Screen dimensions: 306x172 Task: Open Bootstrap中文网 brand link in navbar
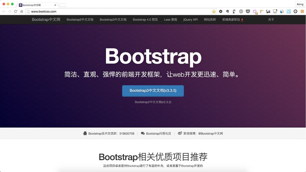coord(46,20)
